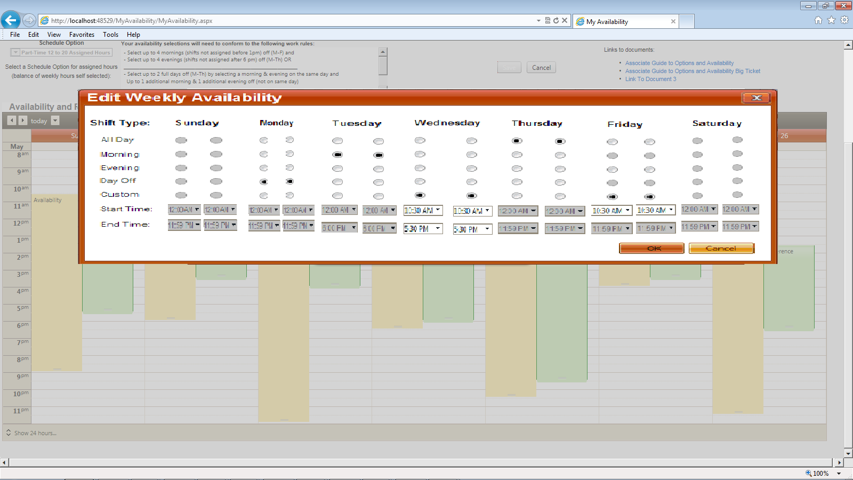The width and height of the screenshot is (853, 480).
Task: Open the Tools menu
Action: coord(110,35)
